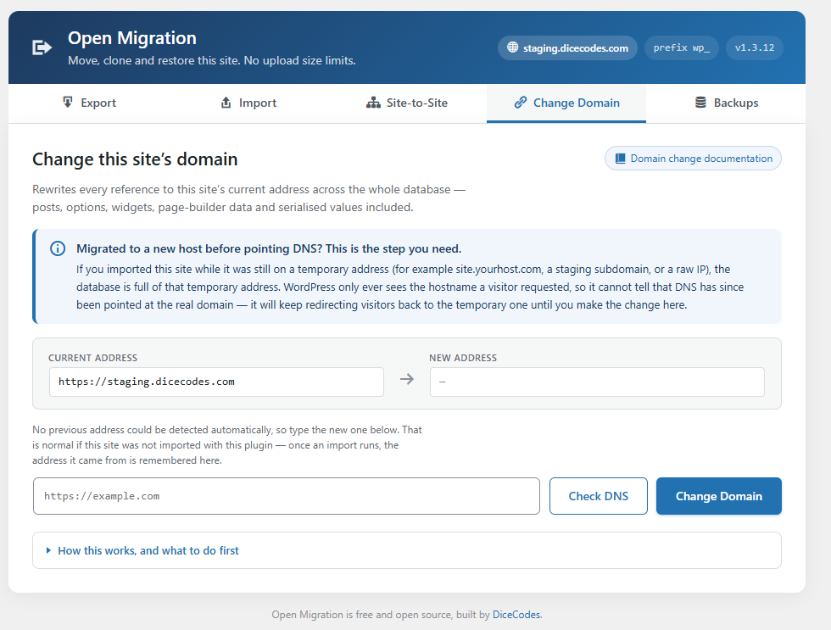The image size is (831, 630).
Task: Click the Open Migration logo icon
Action: 42,47
